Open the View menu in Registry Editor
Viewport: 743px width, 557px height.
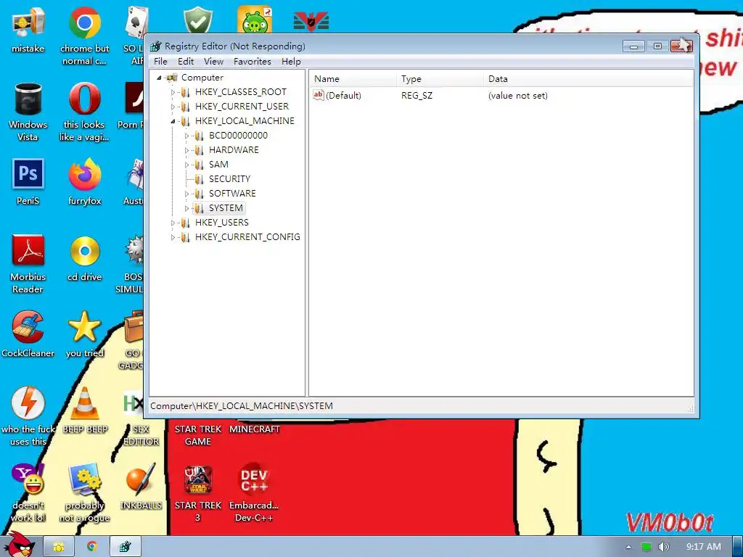pyautogui.click(x=213, y=62)
